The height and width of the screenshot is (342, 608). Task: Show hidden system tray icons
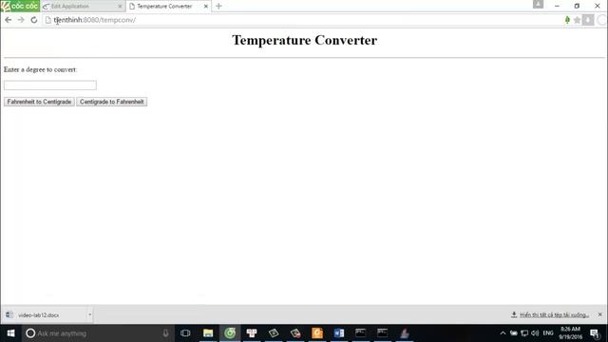tap(503, 333)
